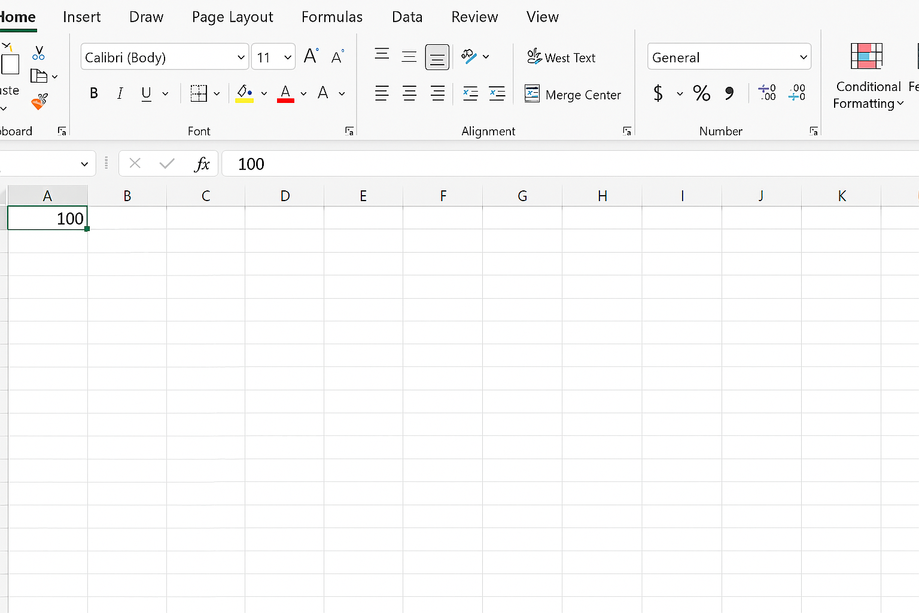Switch to the Page Layout tab
The width and height of the screenshot is (919, 613).
233,17
